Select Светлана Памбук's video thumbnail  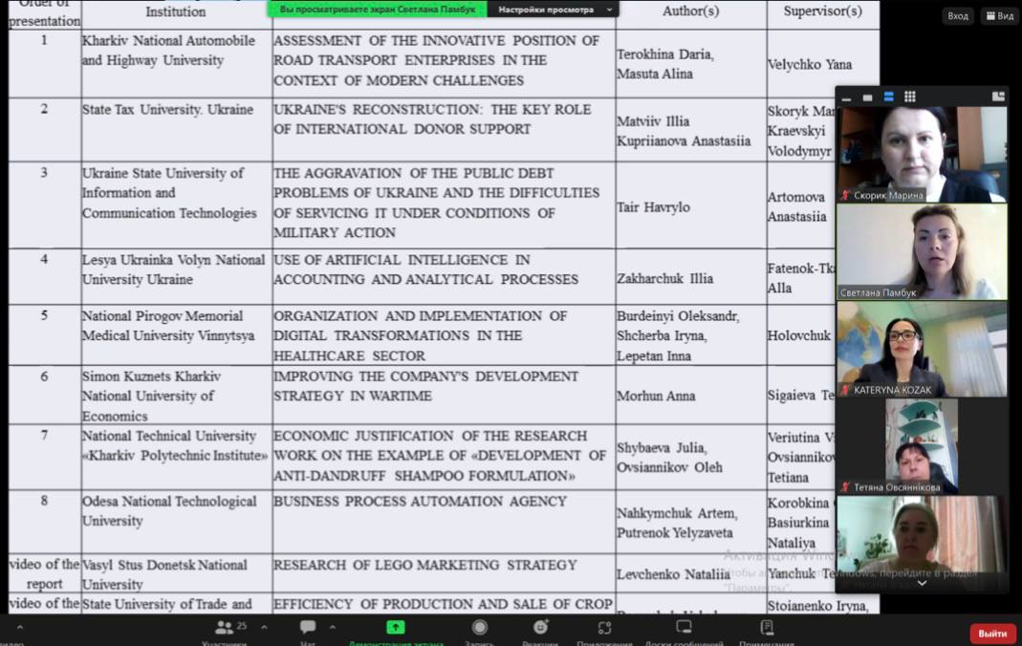point(922,251)
